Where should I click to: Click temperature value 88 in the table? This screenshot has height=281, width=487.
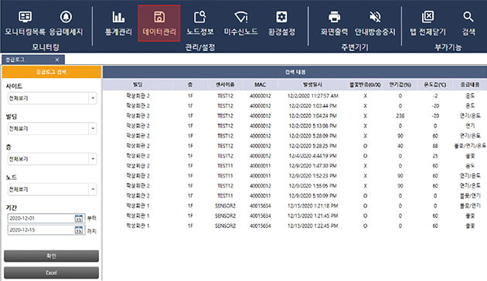tap(435, 146)
